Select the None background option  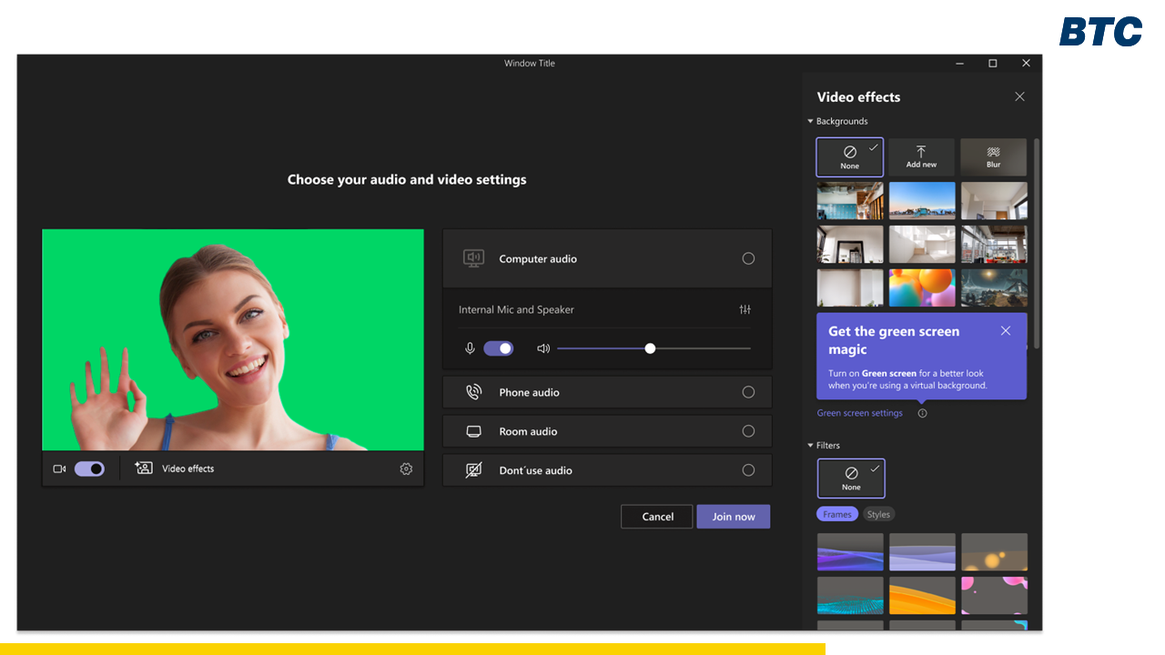(850, 156)
